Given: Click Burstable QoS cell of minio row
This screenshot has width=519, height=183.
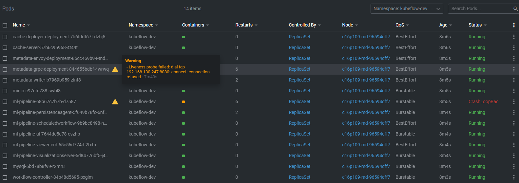Looking at the screenshot, I should click(x=405, y=91).
